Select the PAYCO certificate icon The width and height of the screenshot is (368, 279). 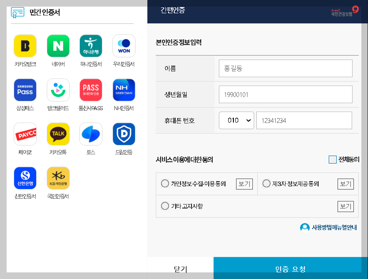[x=25, y=134]
